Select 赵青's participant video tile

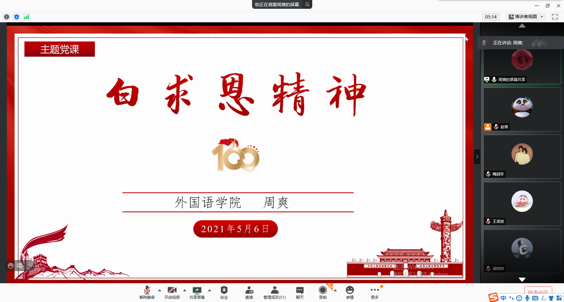(522, 109)
